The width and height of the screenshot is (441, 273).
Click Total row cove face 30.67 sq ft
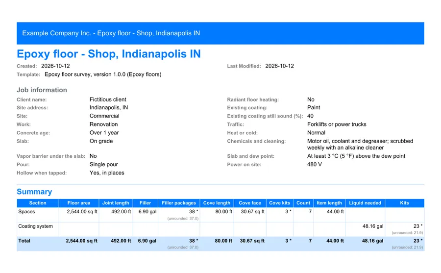[252, 241]
